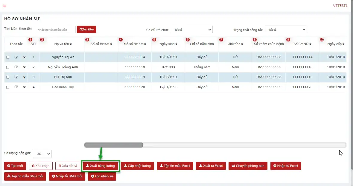The width and height of the screenshot is (353, 186).
Task: Click the Tạo mới button
Action: tap(15, 166)
